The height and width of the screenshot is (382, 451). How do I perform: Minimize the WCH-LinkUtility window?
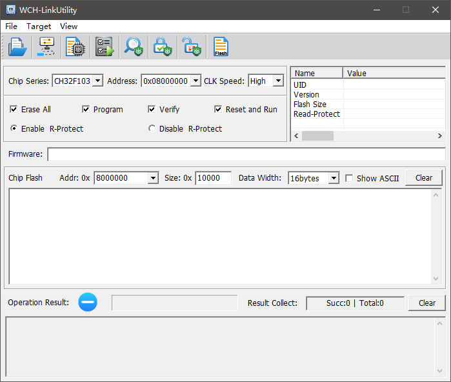(377, 10)
